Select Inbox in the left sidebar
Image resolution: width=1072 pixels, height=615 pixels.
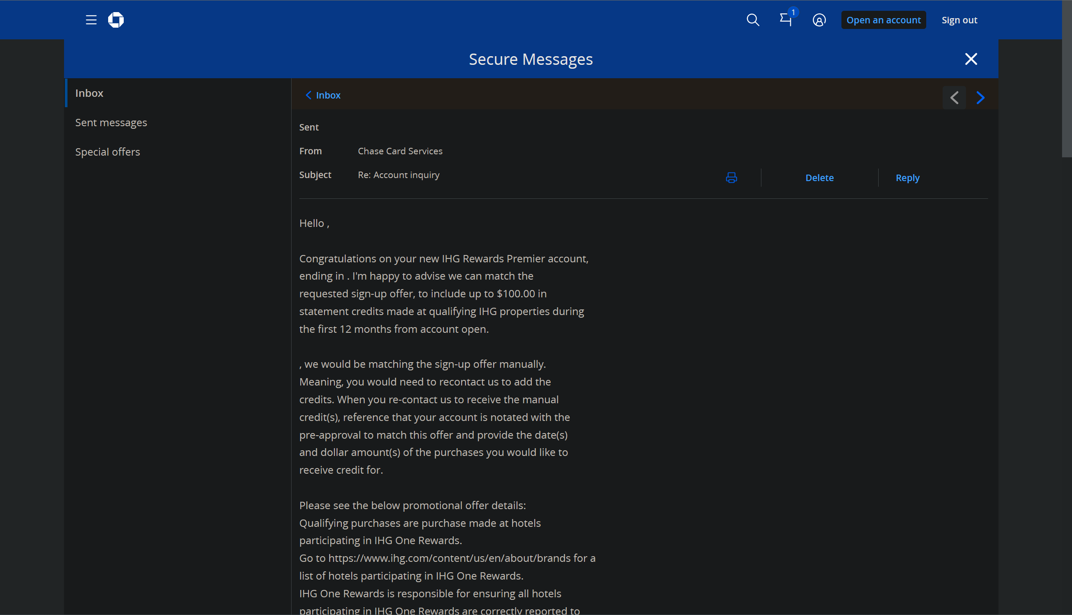click(89, 93)
